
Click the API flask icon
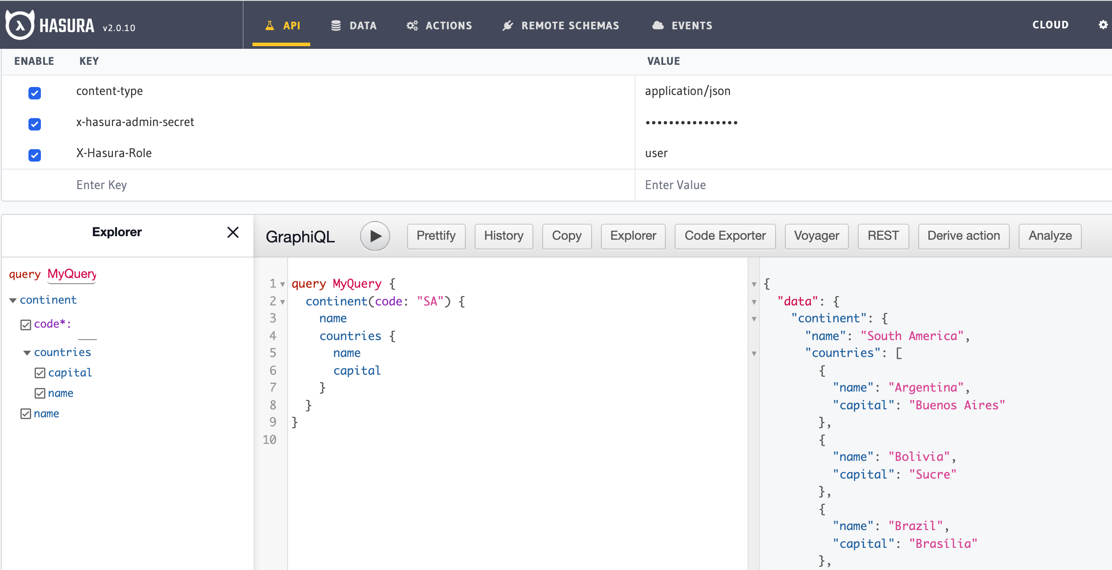[x=269, y=26]
